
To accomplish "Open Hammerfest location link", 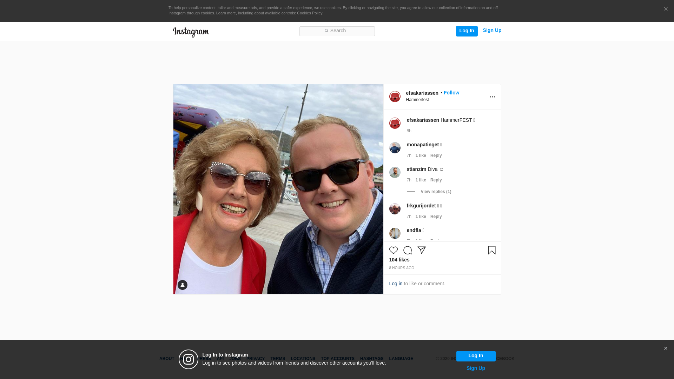I will (x=417, y=100).
